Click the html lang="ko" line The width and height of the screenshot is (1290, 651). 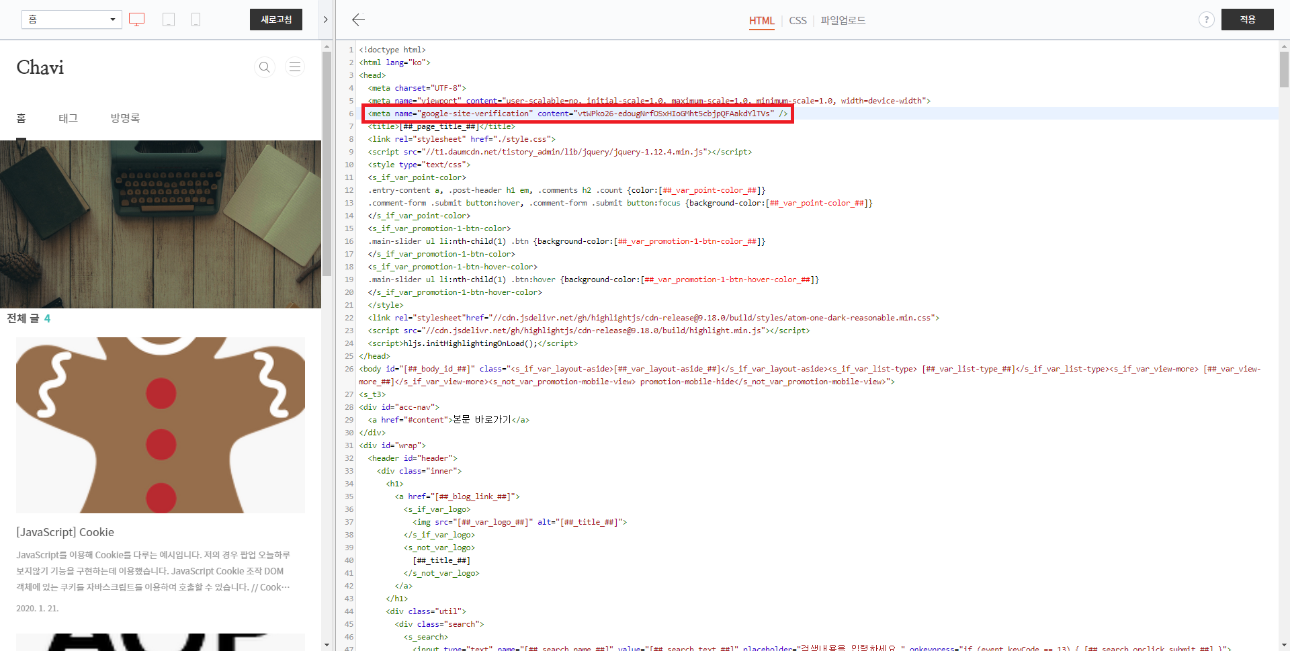pyautogui.click(x=394, y=62)
